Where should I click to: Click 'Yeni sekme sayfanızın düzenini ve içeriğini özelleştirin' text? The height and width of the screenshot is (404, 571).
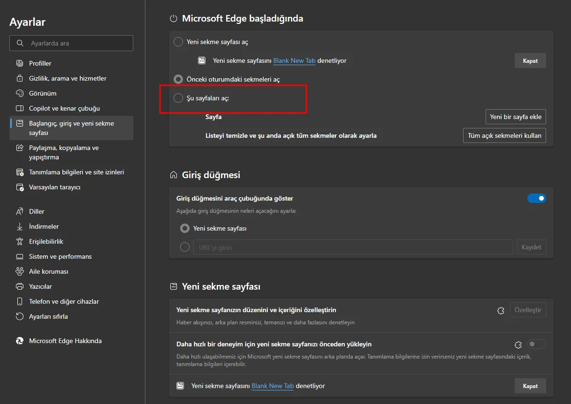(x=256, y=310)
